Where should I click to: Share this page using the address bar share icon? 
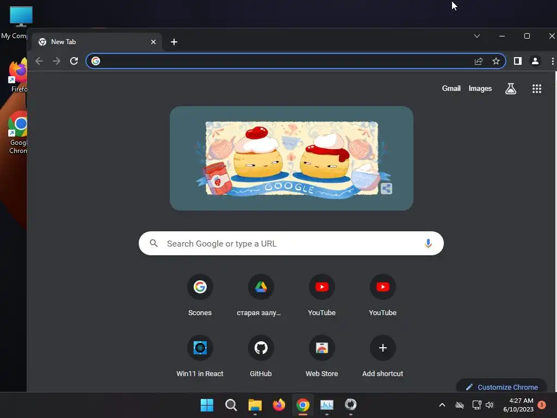(x=479, y=61)
